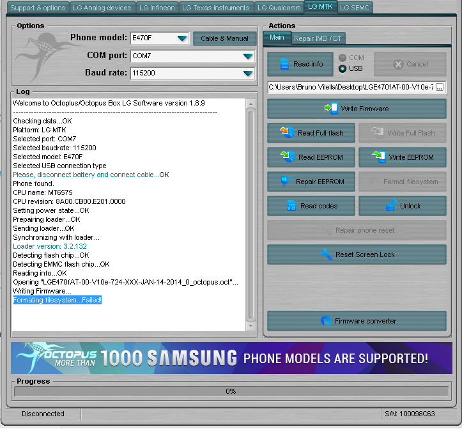Click the firmware file browse (...) button
The image size is (462, 429).
pos(440,88)
